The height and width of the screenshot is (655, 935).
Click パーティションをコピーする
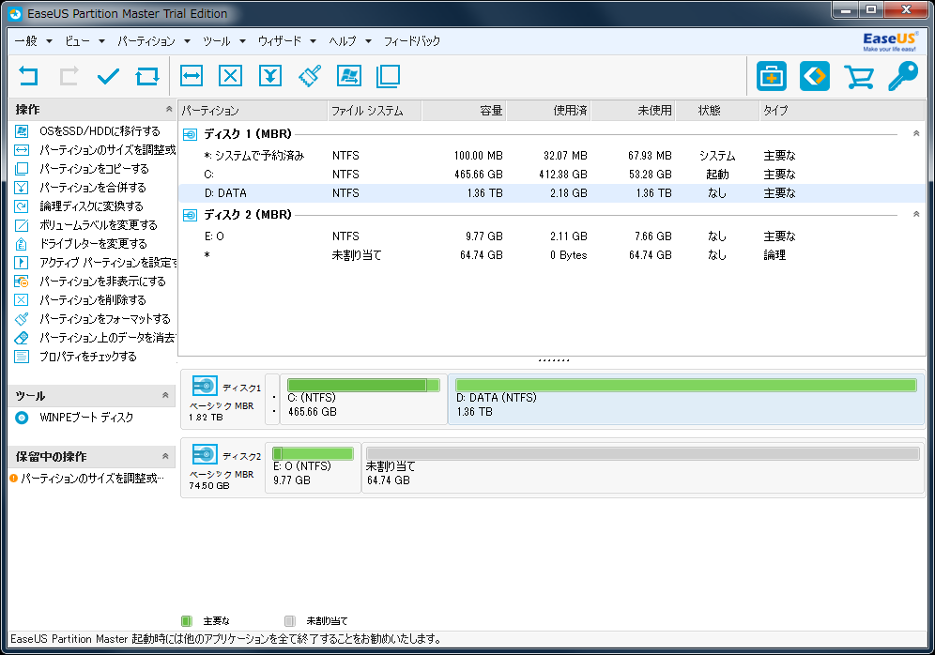94,169
